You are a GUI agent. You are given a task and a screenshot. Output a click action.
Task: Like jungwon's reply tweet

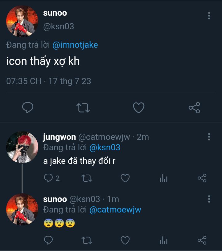coord(125,178)
